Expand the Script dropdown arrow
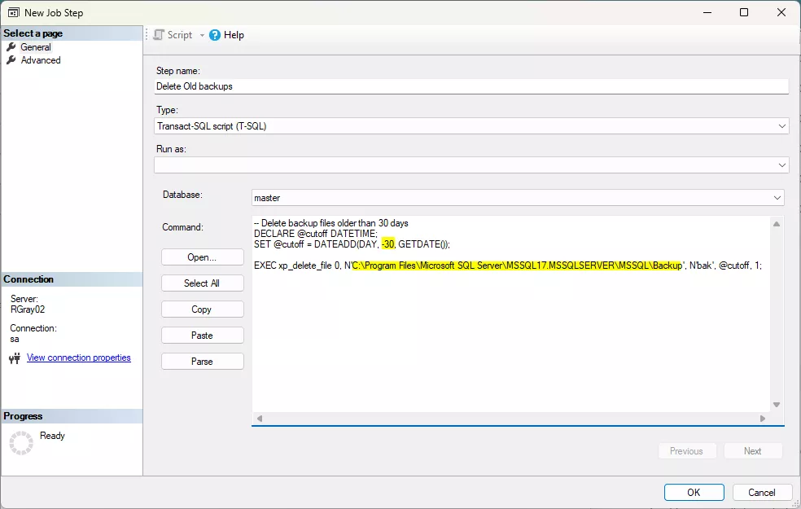 [x=202, y=35]
